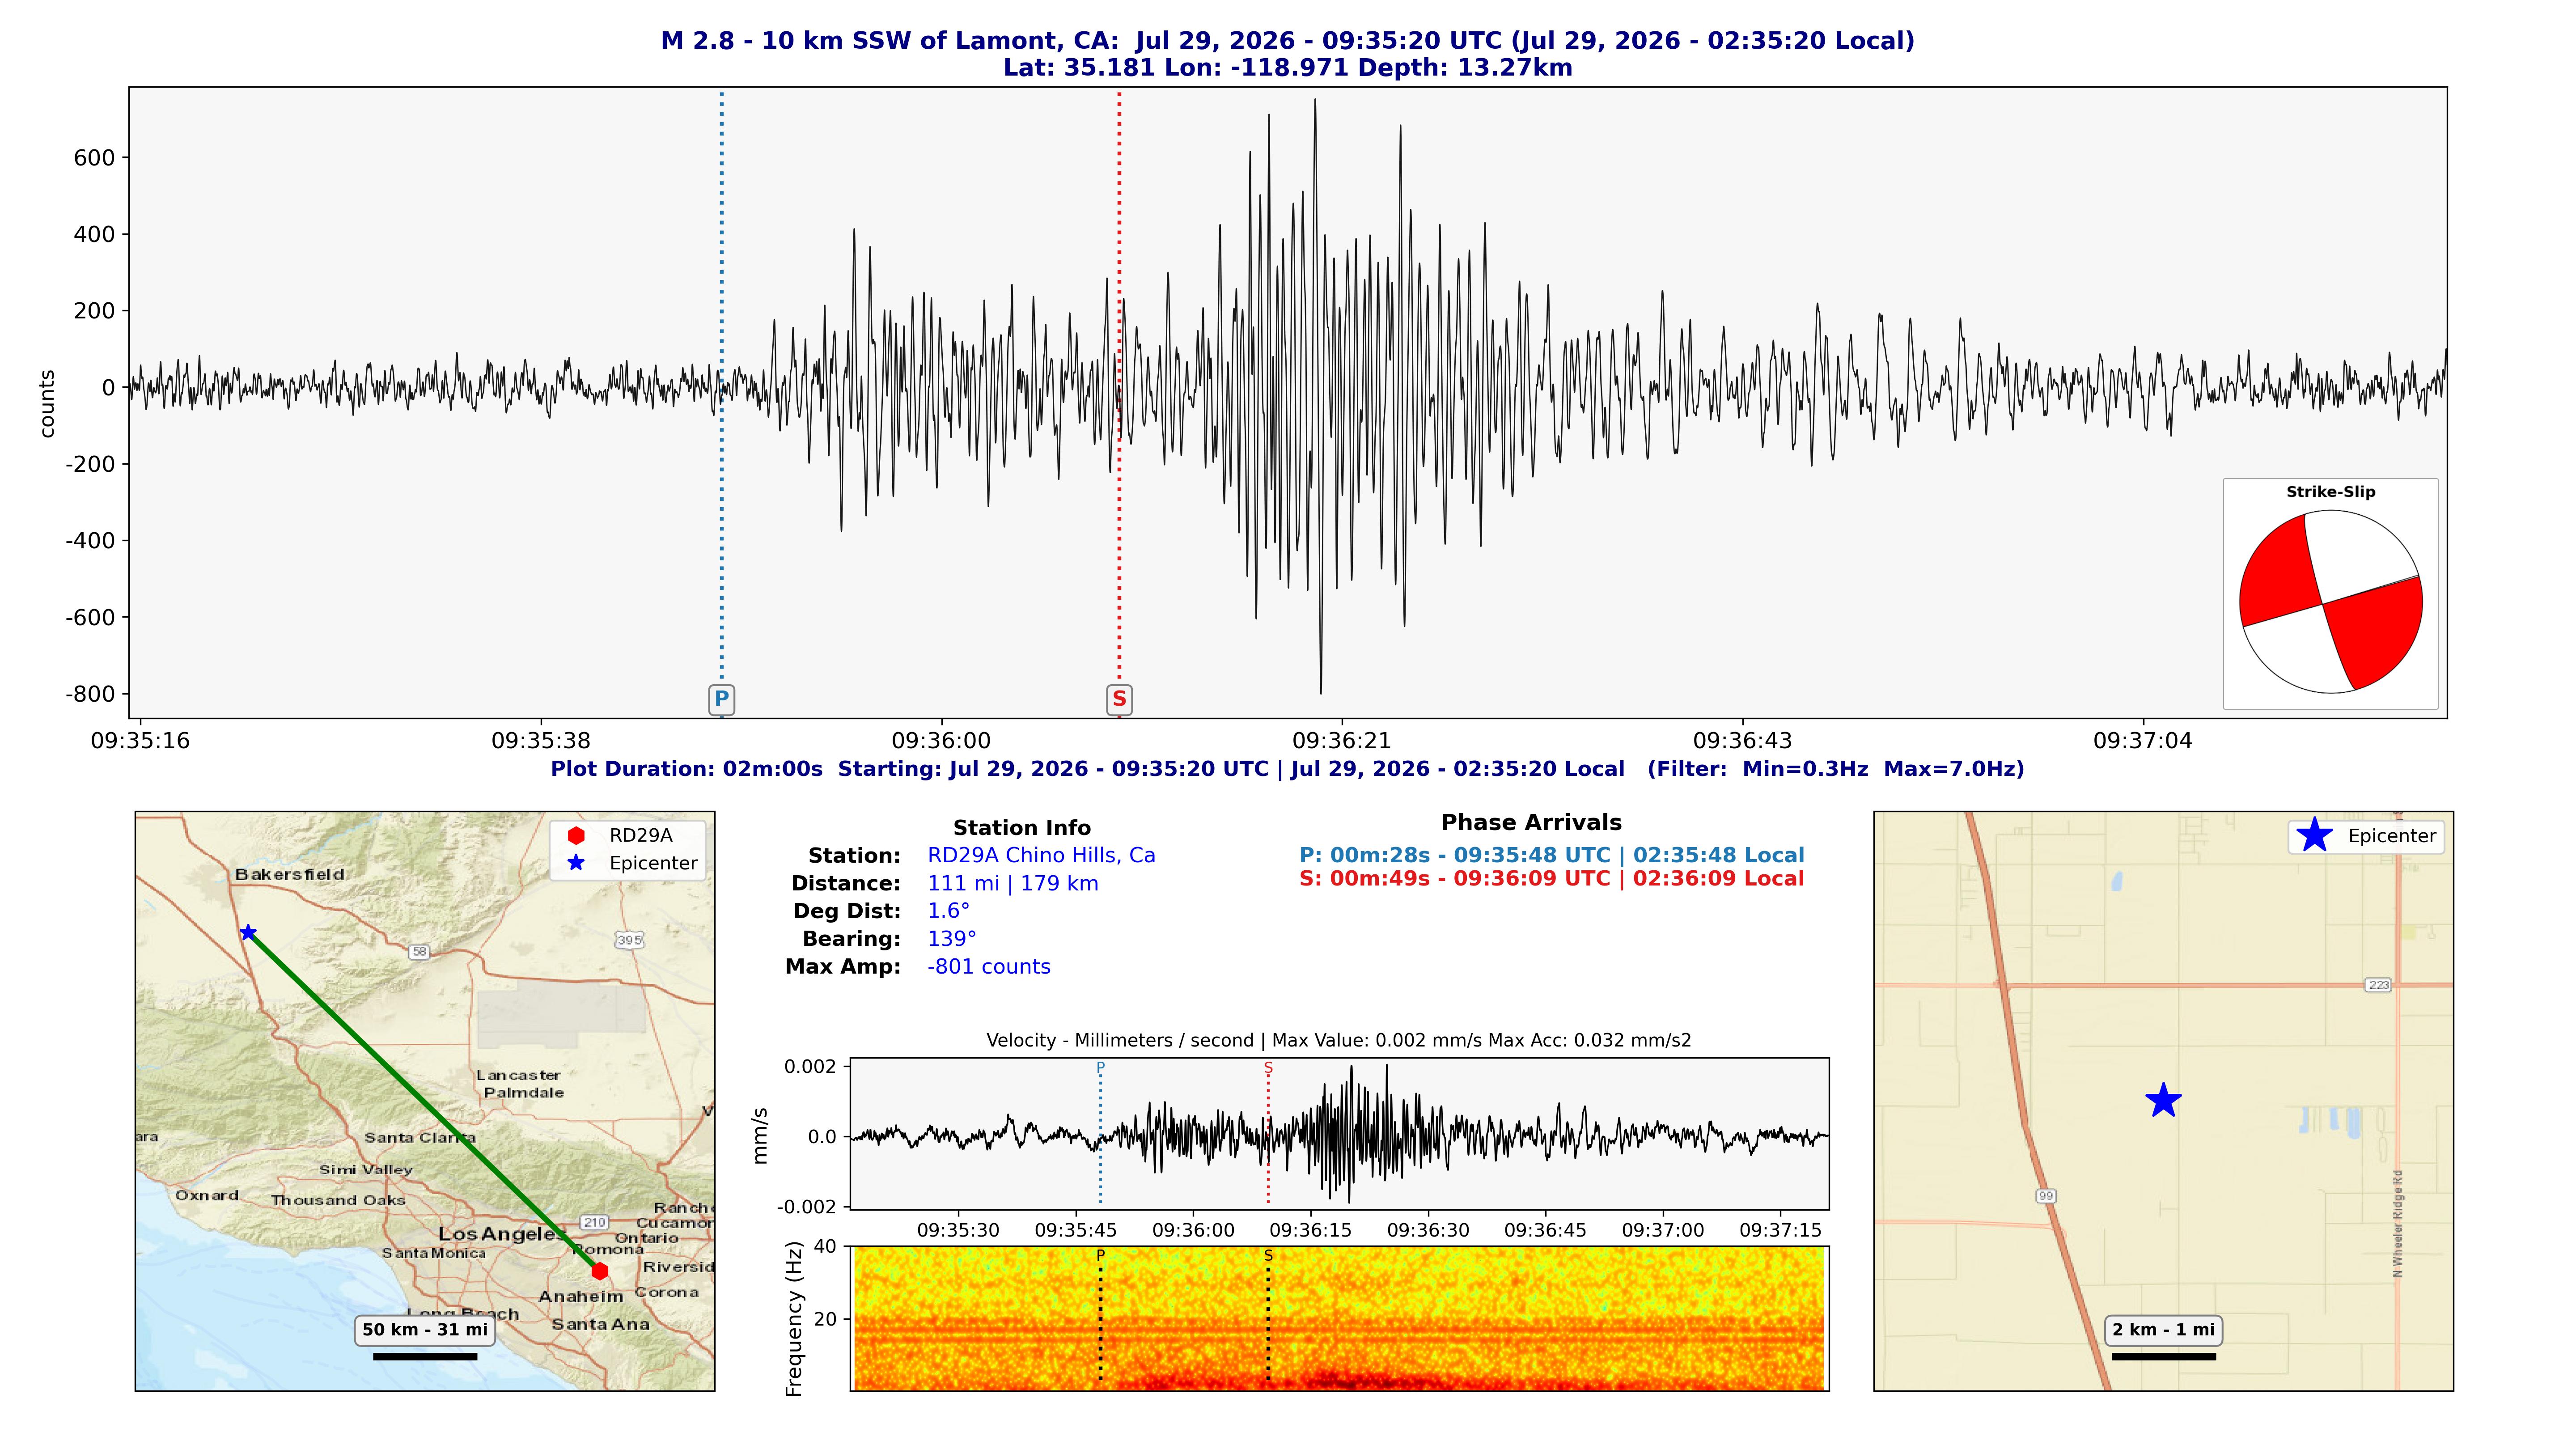Click the green station-to-epicenter path line
Viewport: 2576px width, 1449px height.
pyautogui.click(x=423, y=1101)
